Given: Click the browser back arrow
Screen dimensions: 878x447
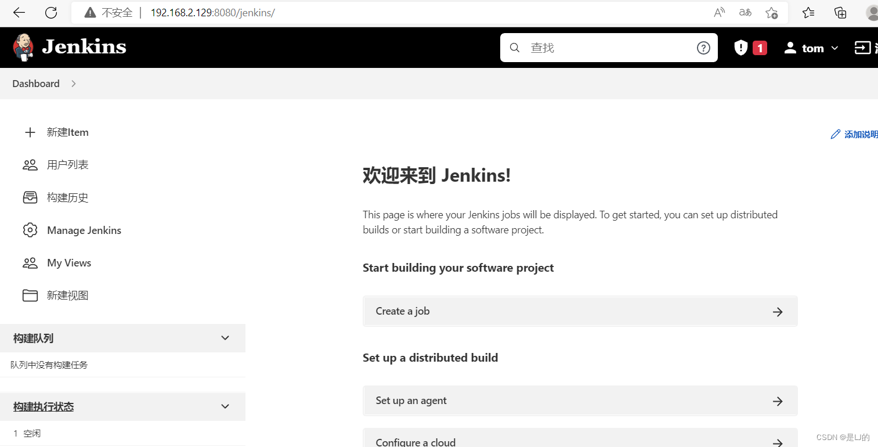Looking at the screenshot, I should point(19,13).
